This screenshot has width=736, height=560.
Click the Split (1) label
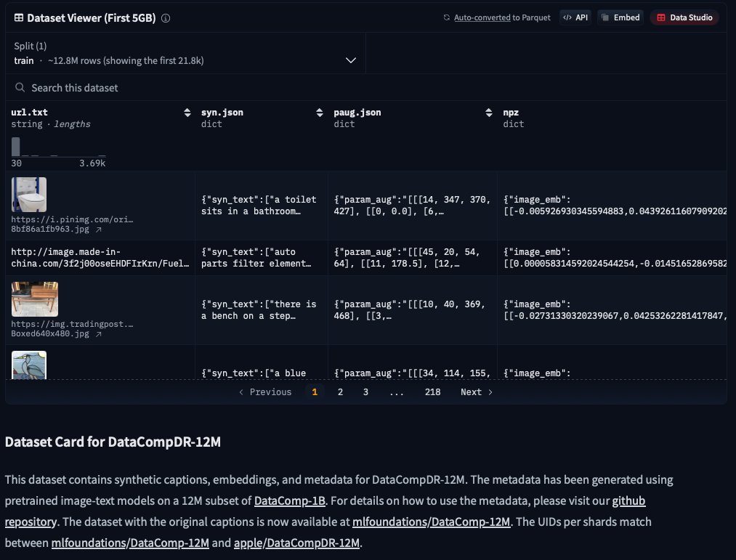coord(30,46)
